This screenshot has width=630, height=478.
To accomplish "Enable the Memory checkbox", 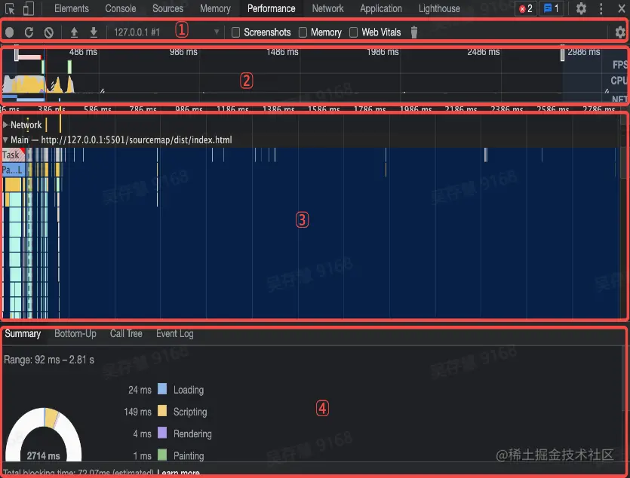I will pos(303,32).
